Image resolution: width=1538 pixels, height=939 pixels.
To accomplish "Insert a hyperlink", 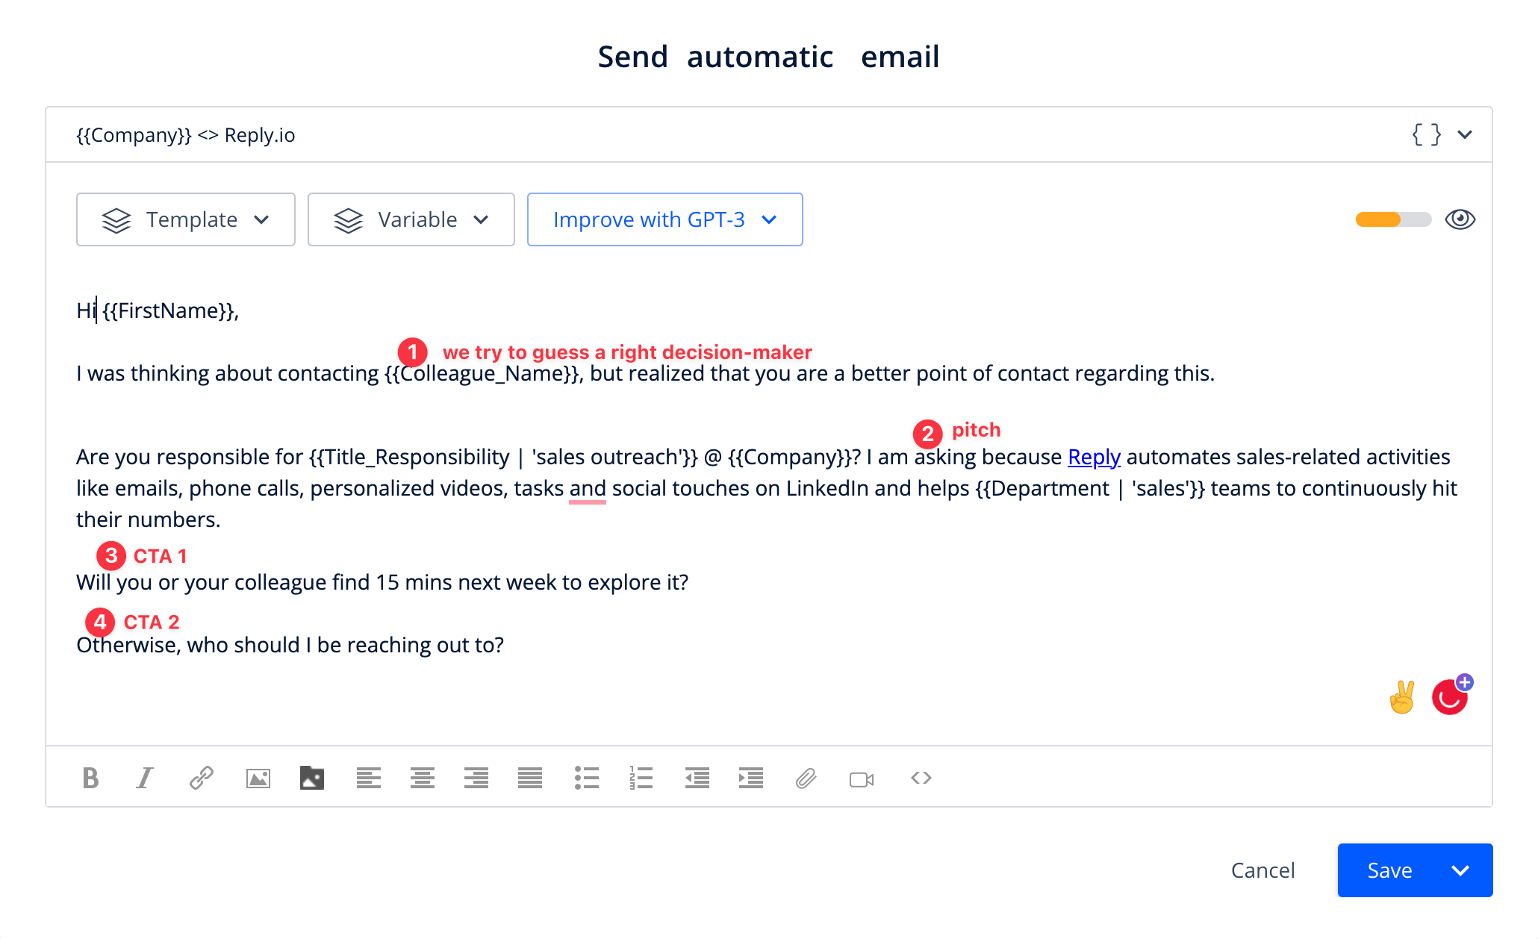I will click(201, 778).
